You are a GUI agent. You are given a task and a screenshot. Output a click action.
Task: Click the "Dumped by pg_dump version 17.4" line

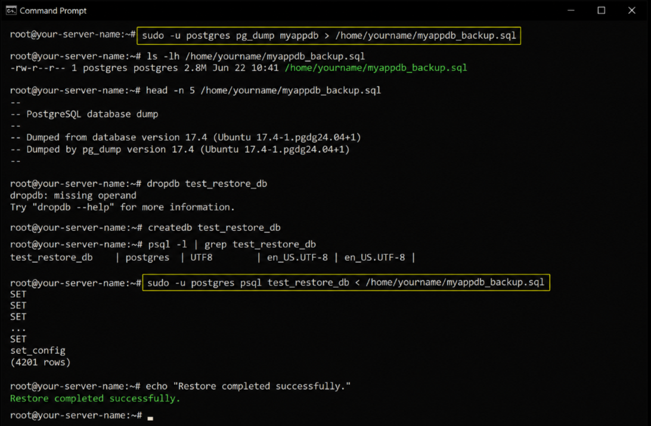pyautogui.click(x=180, y=149)
